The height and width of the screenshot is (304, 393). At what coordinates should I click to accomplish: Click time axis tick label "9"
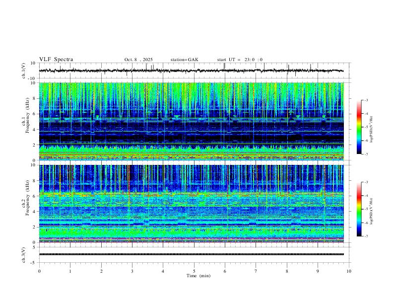[x=318, y=271]
